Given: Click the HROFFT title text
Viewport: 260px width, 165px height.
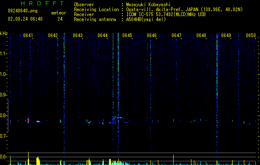Looking at the screenshot, I should [43, 3].
